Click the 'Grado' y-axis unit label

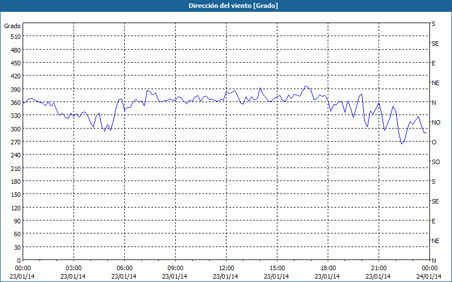pos(12,26)
